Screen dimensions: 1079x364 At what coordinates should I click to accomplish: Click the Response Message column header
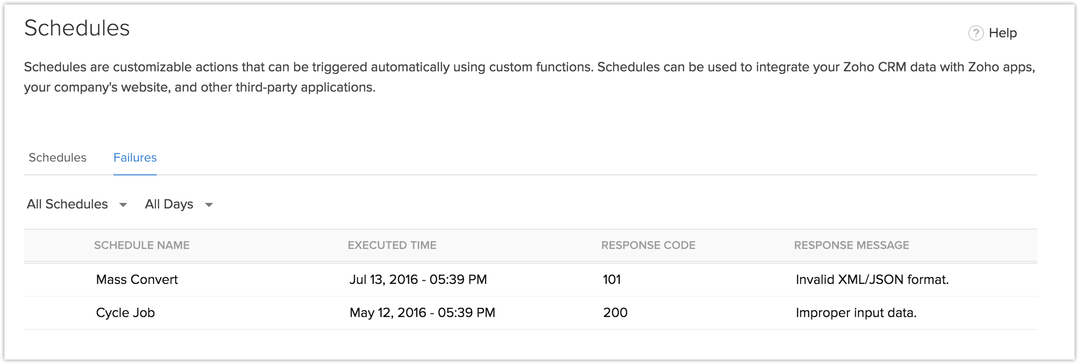coord(851,245)
